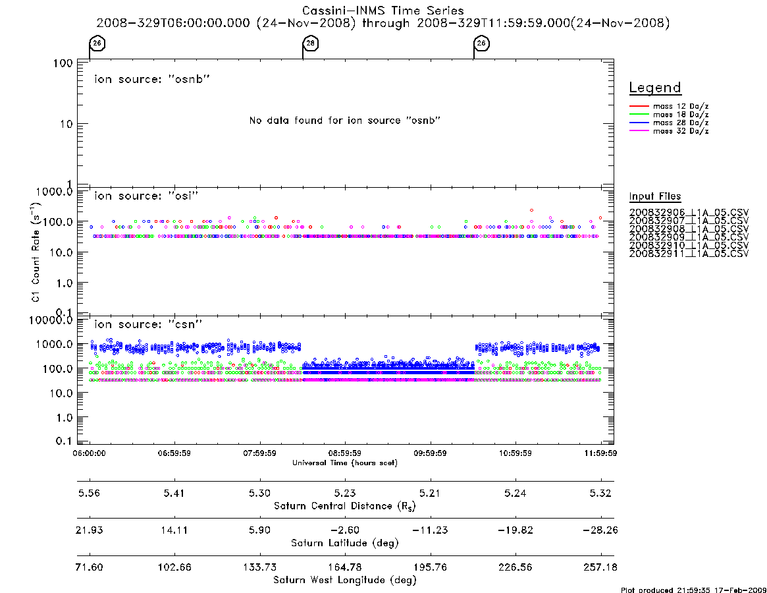
Task: Click the 06:00:00 time tick label
Action: pyautogui.click(x=89, y=453)
